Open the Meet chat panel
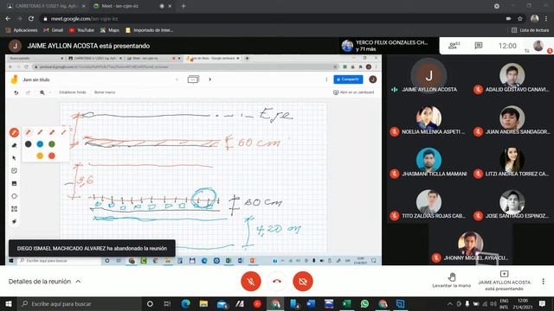554x311 pixels. point(479,46)
